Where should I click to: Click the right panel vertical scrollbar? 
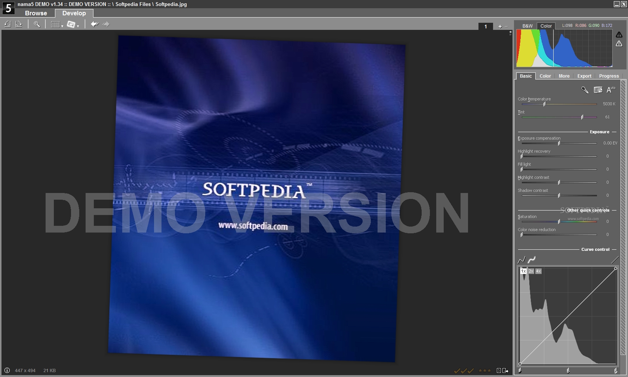pos(623,217)
